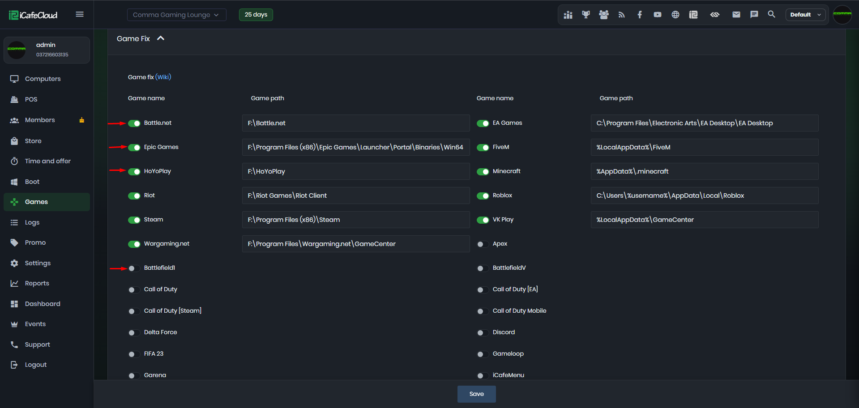Toggle the hamburger sidebar menu icon
859x408 pixels.
80,14
